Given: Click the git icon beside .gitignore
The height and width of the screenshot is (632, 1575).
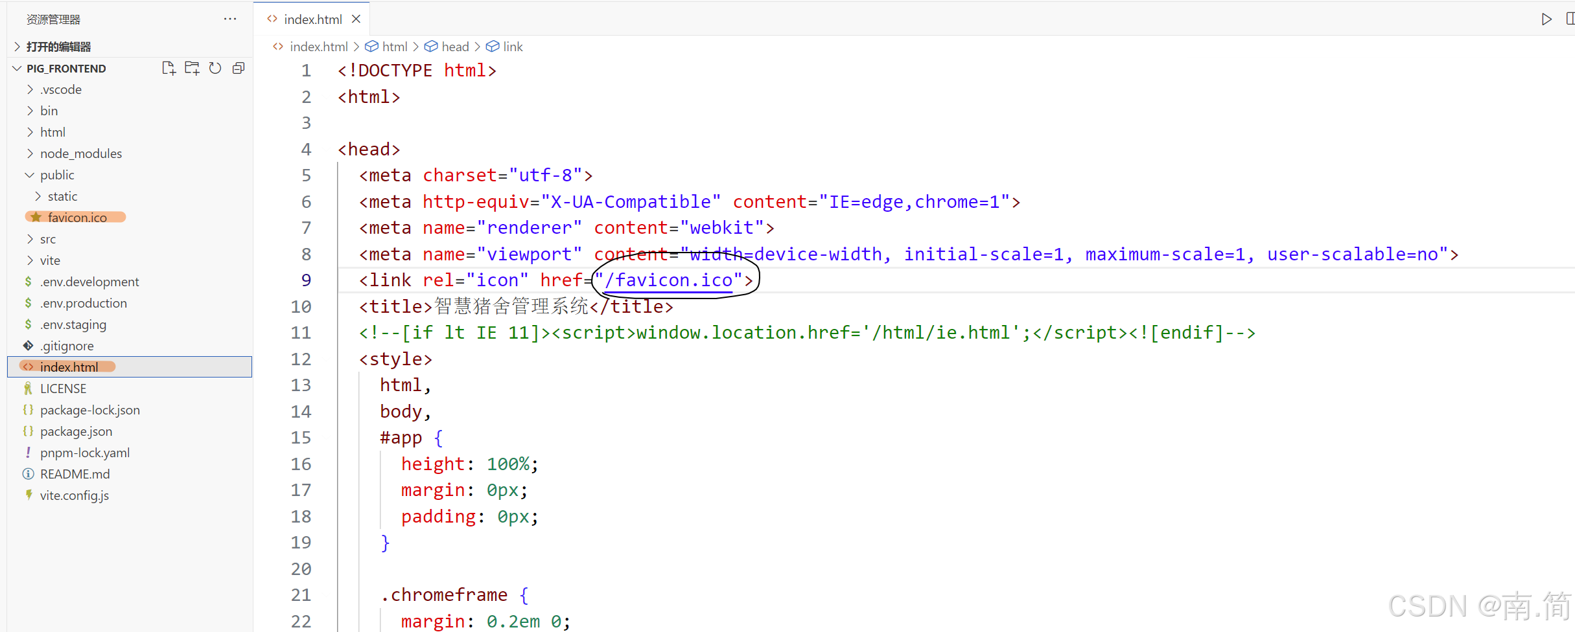Looking at the screenshot, I should 29,346.
